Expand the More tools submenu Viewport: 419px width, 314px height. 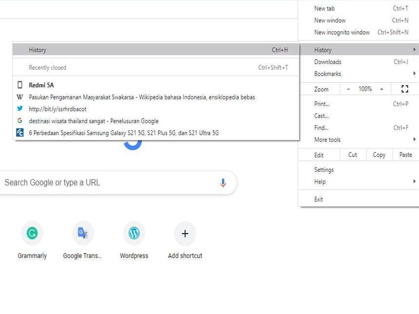(x=327, y=140)
